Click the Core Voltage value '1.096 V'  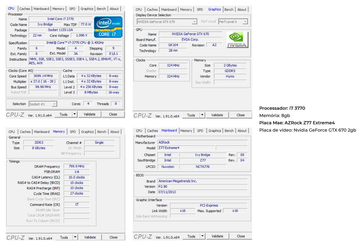click(x=82, y=36)
